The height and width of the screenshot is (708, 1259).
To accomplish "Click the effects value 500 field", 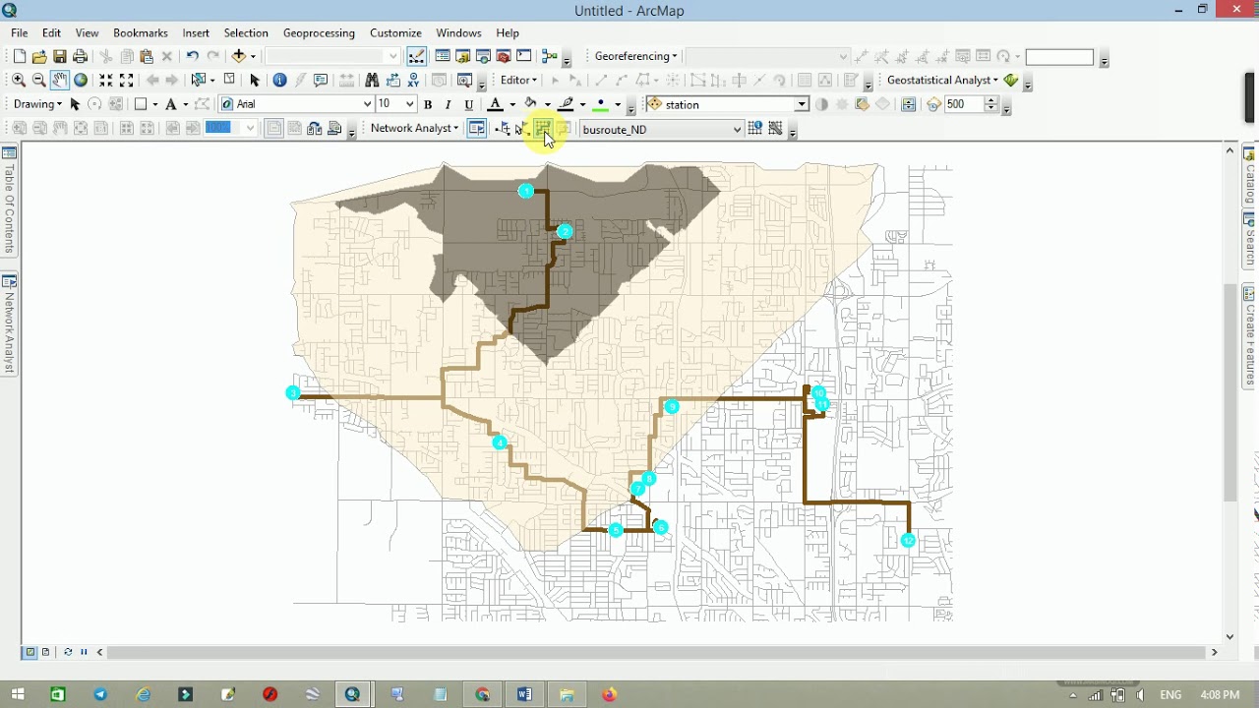I will click(x=963, y=104).
